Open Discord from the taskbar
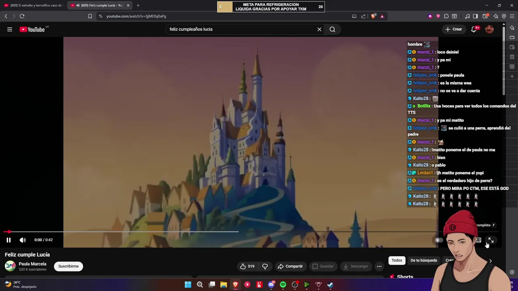This screenshot has width=518, height=291. (x=271, y=285)
